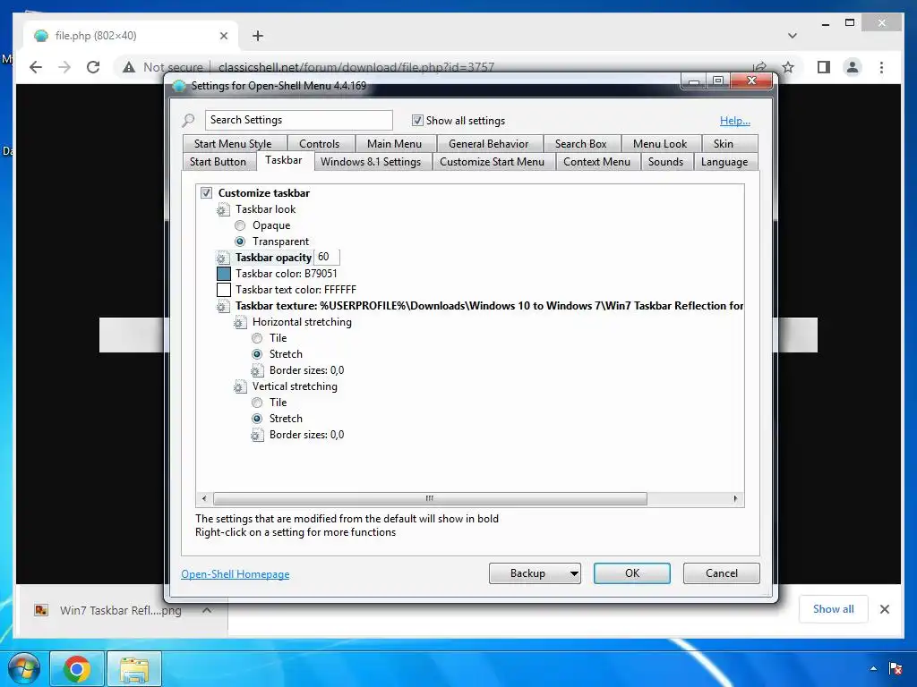The width and height of the screenshot is (917, 687).
Task: Toggle Chrome side panel icon
Action: [824, 67]
